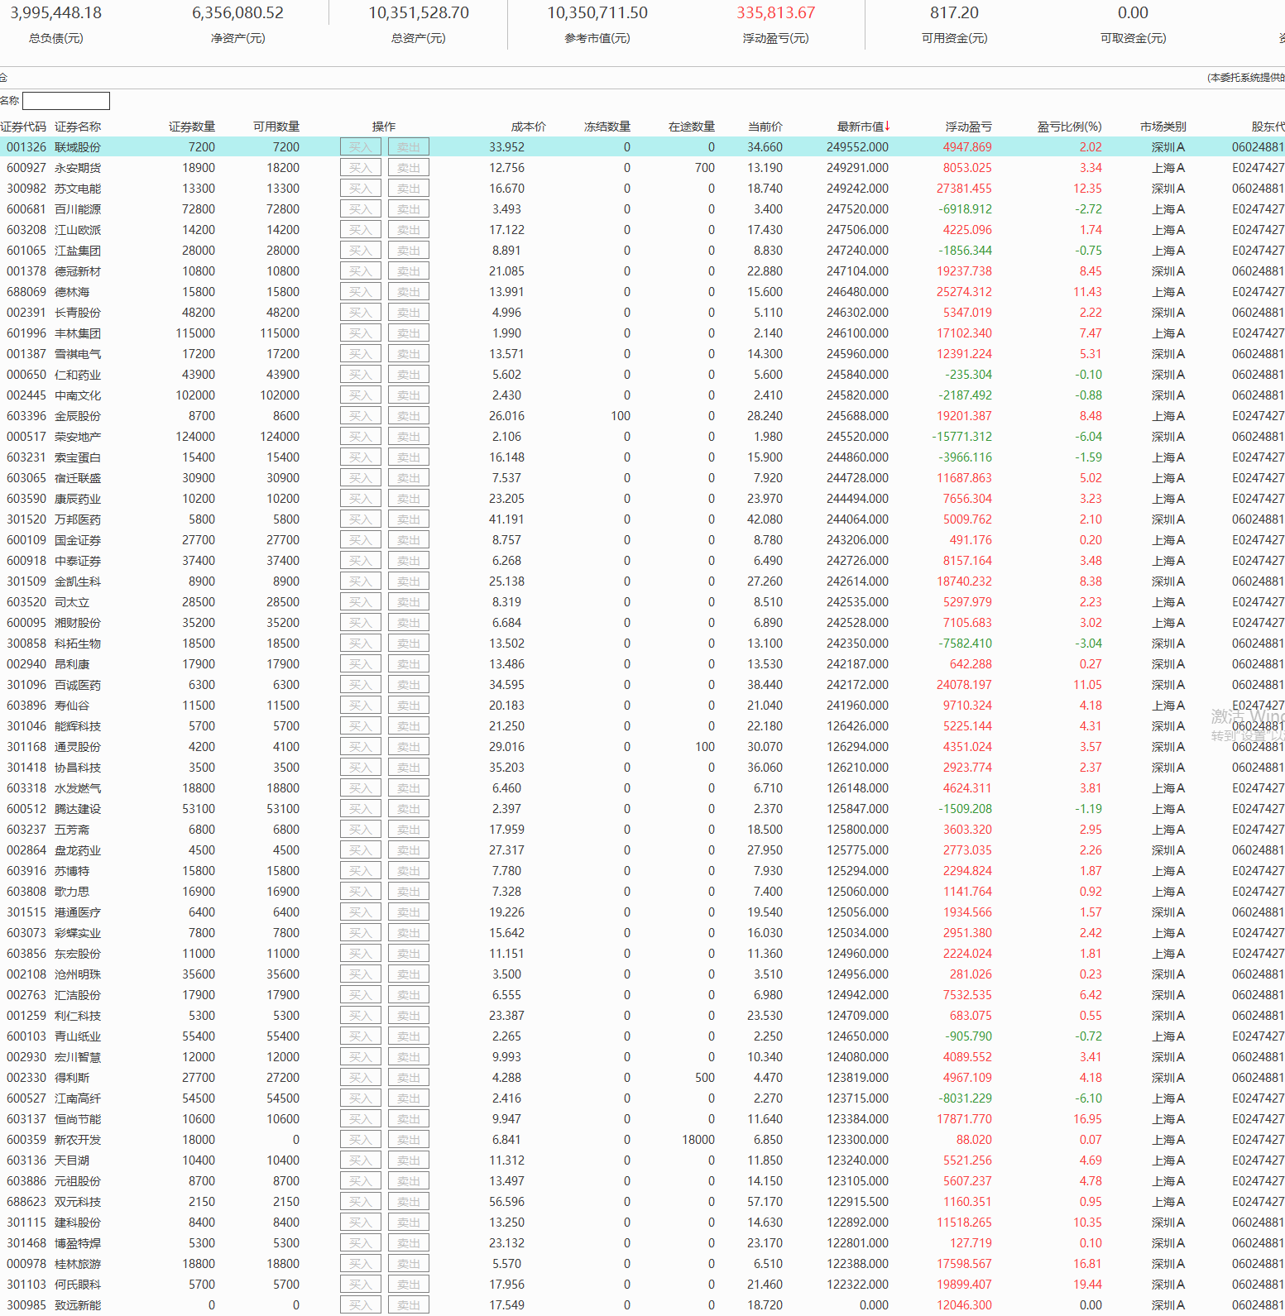1285x1316 pixels.
Task: Select the 中南文化 row name
Action: point(78,395)
